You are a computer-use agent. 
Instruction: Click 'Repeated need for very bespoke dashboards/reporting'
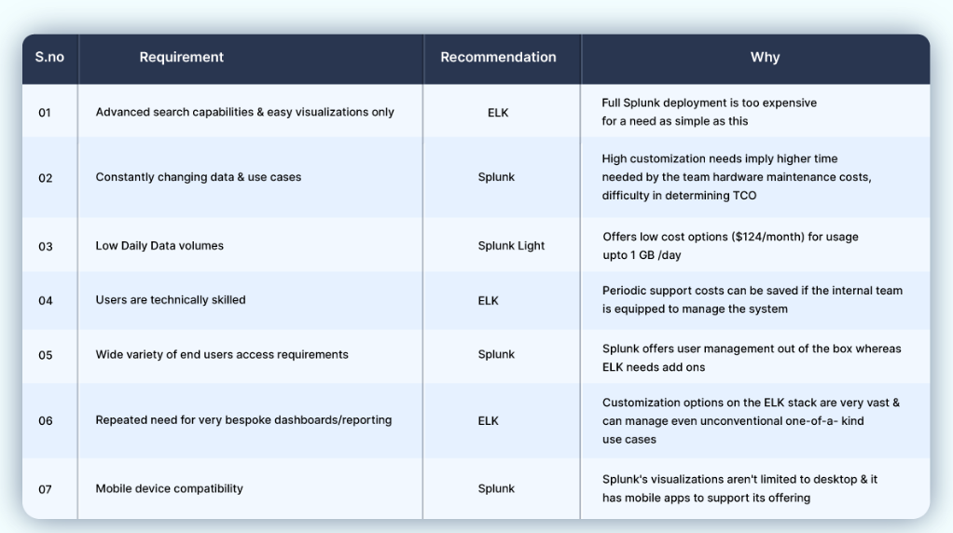tap(243, 420)
